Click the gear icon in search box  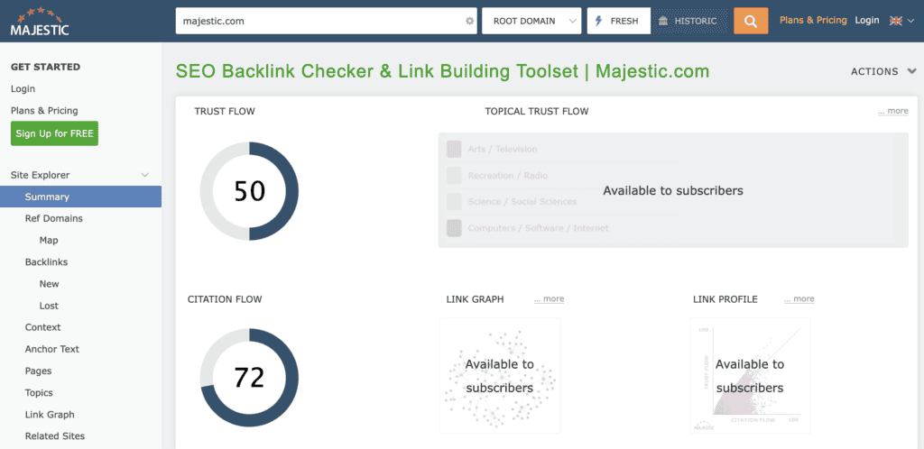[x=469, y=21]
